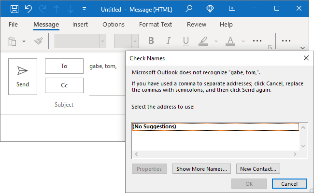Open the font name combo box
The image size is (314, 193).
80,41
